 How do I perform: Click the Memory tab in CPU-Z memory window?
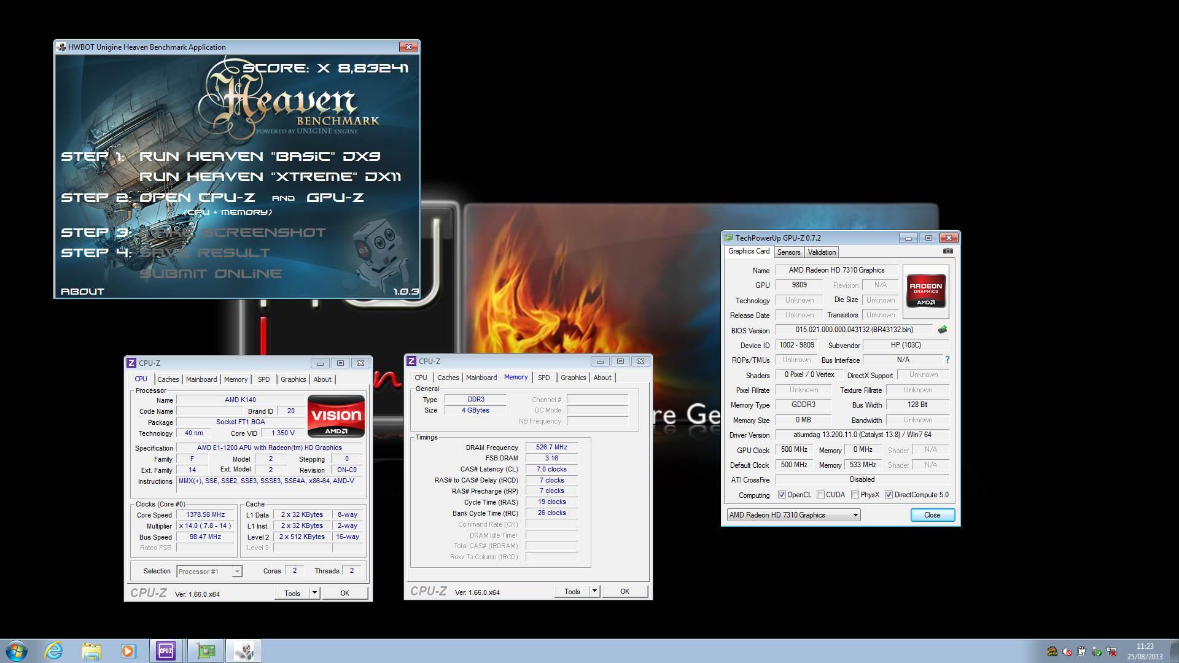click(515, 377)
